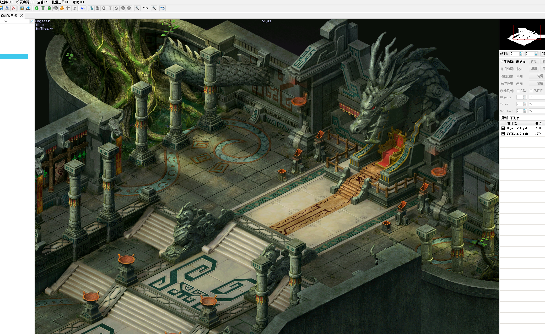Screen dimensions: 545x334
Task: Click the 75% zoom level value
Action: (x=146, y=8)
